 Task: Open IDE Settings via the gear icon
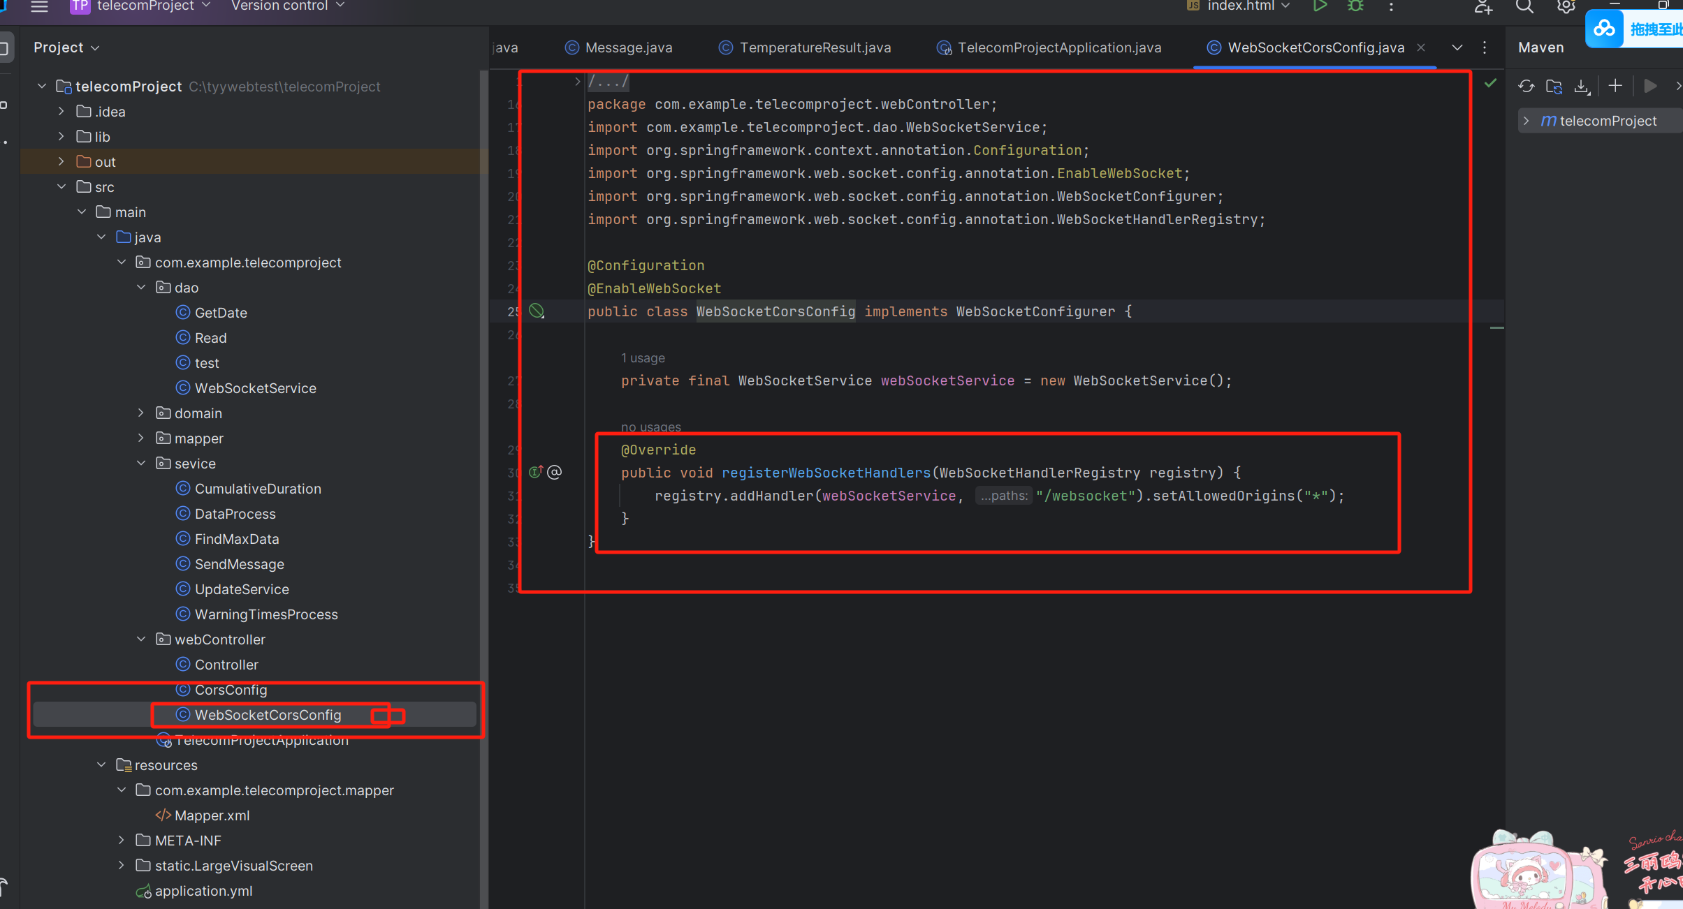(1566, 7)
